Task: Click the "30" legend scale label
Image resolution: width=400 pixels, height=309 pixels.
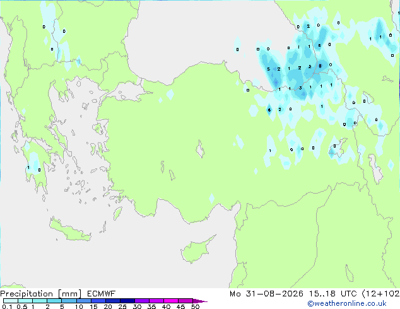Action: 138,306
